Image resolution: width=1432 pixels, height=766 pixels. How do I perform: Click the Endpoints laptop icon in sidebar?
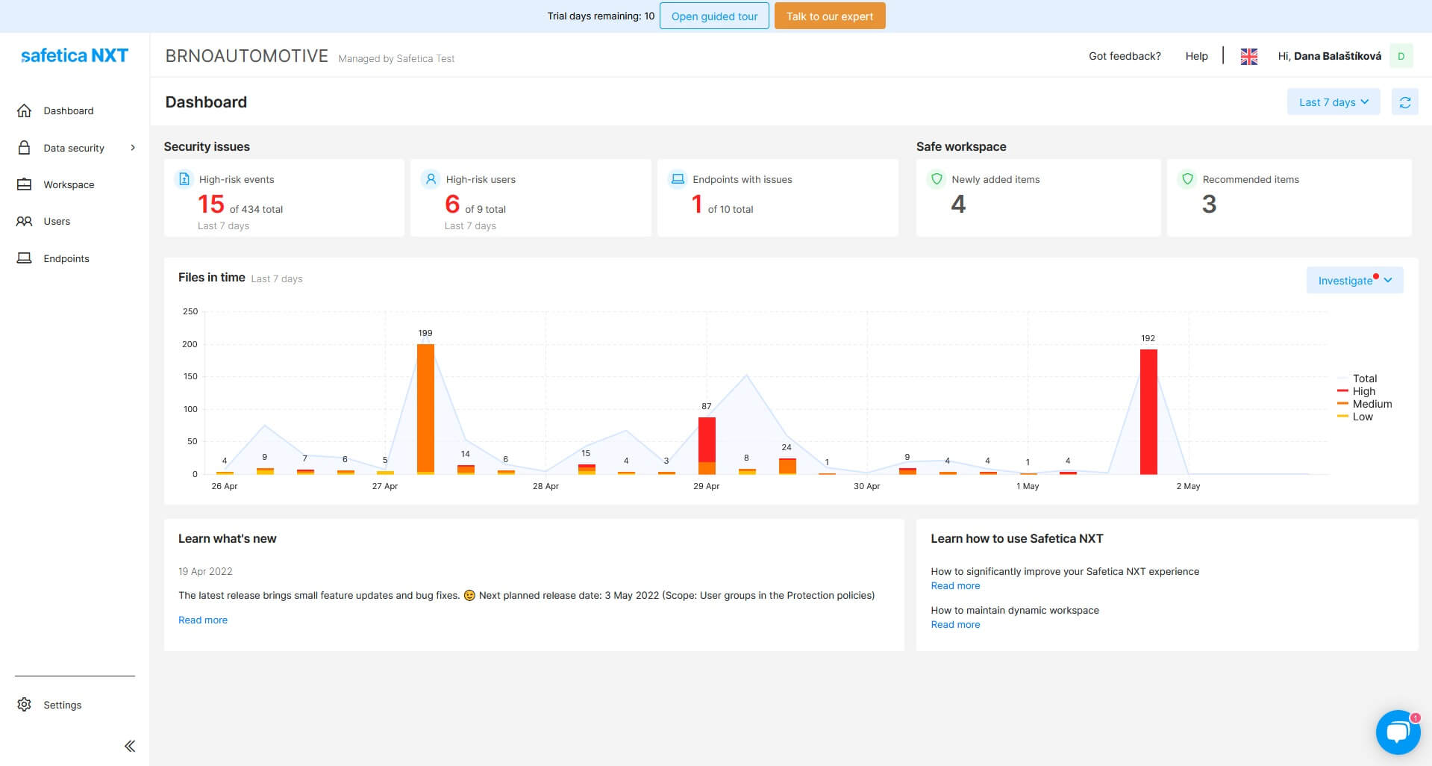[24, 258]
